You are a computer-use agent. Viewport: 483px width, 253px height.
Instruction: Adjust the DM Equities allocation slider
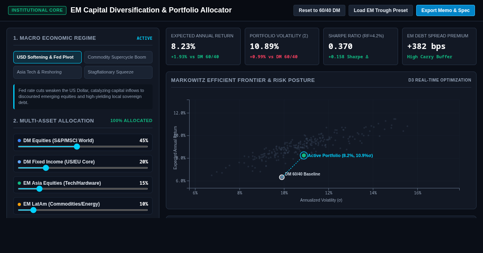83,147
